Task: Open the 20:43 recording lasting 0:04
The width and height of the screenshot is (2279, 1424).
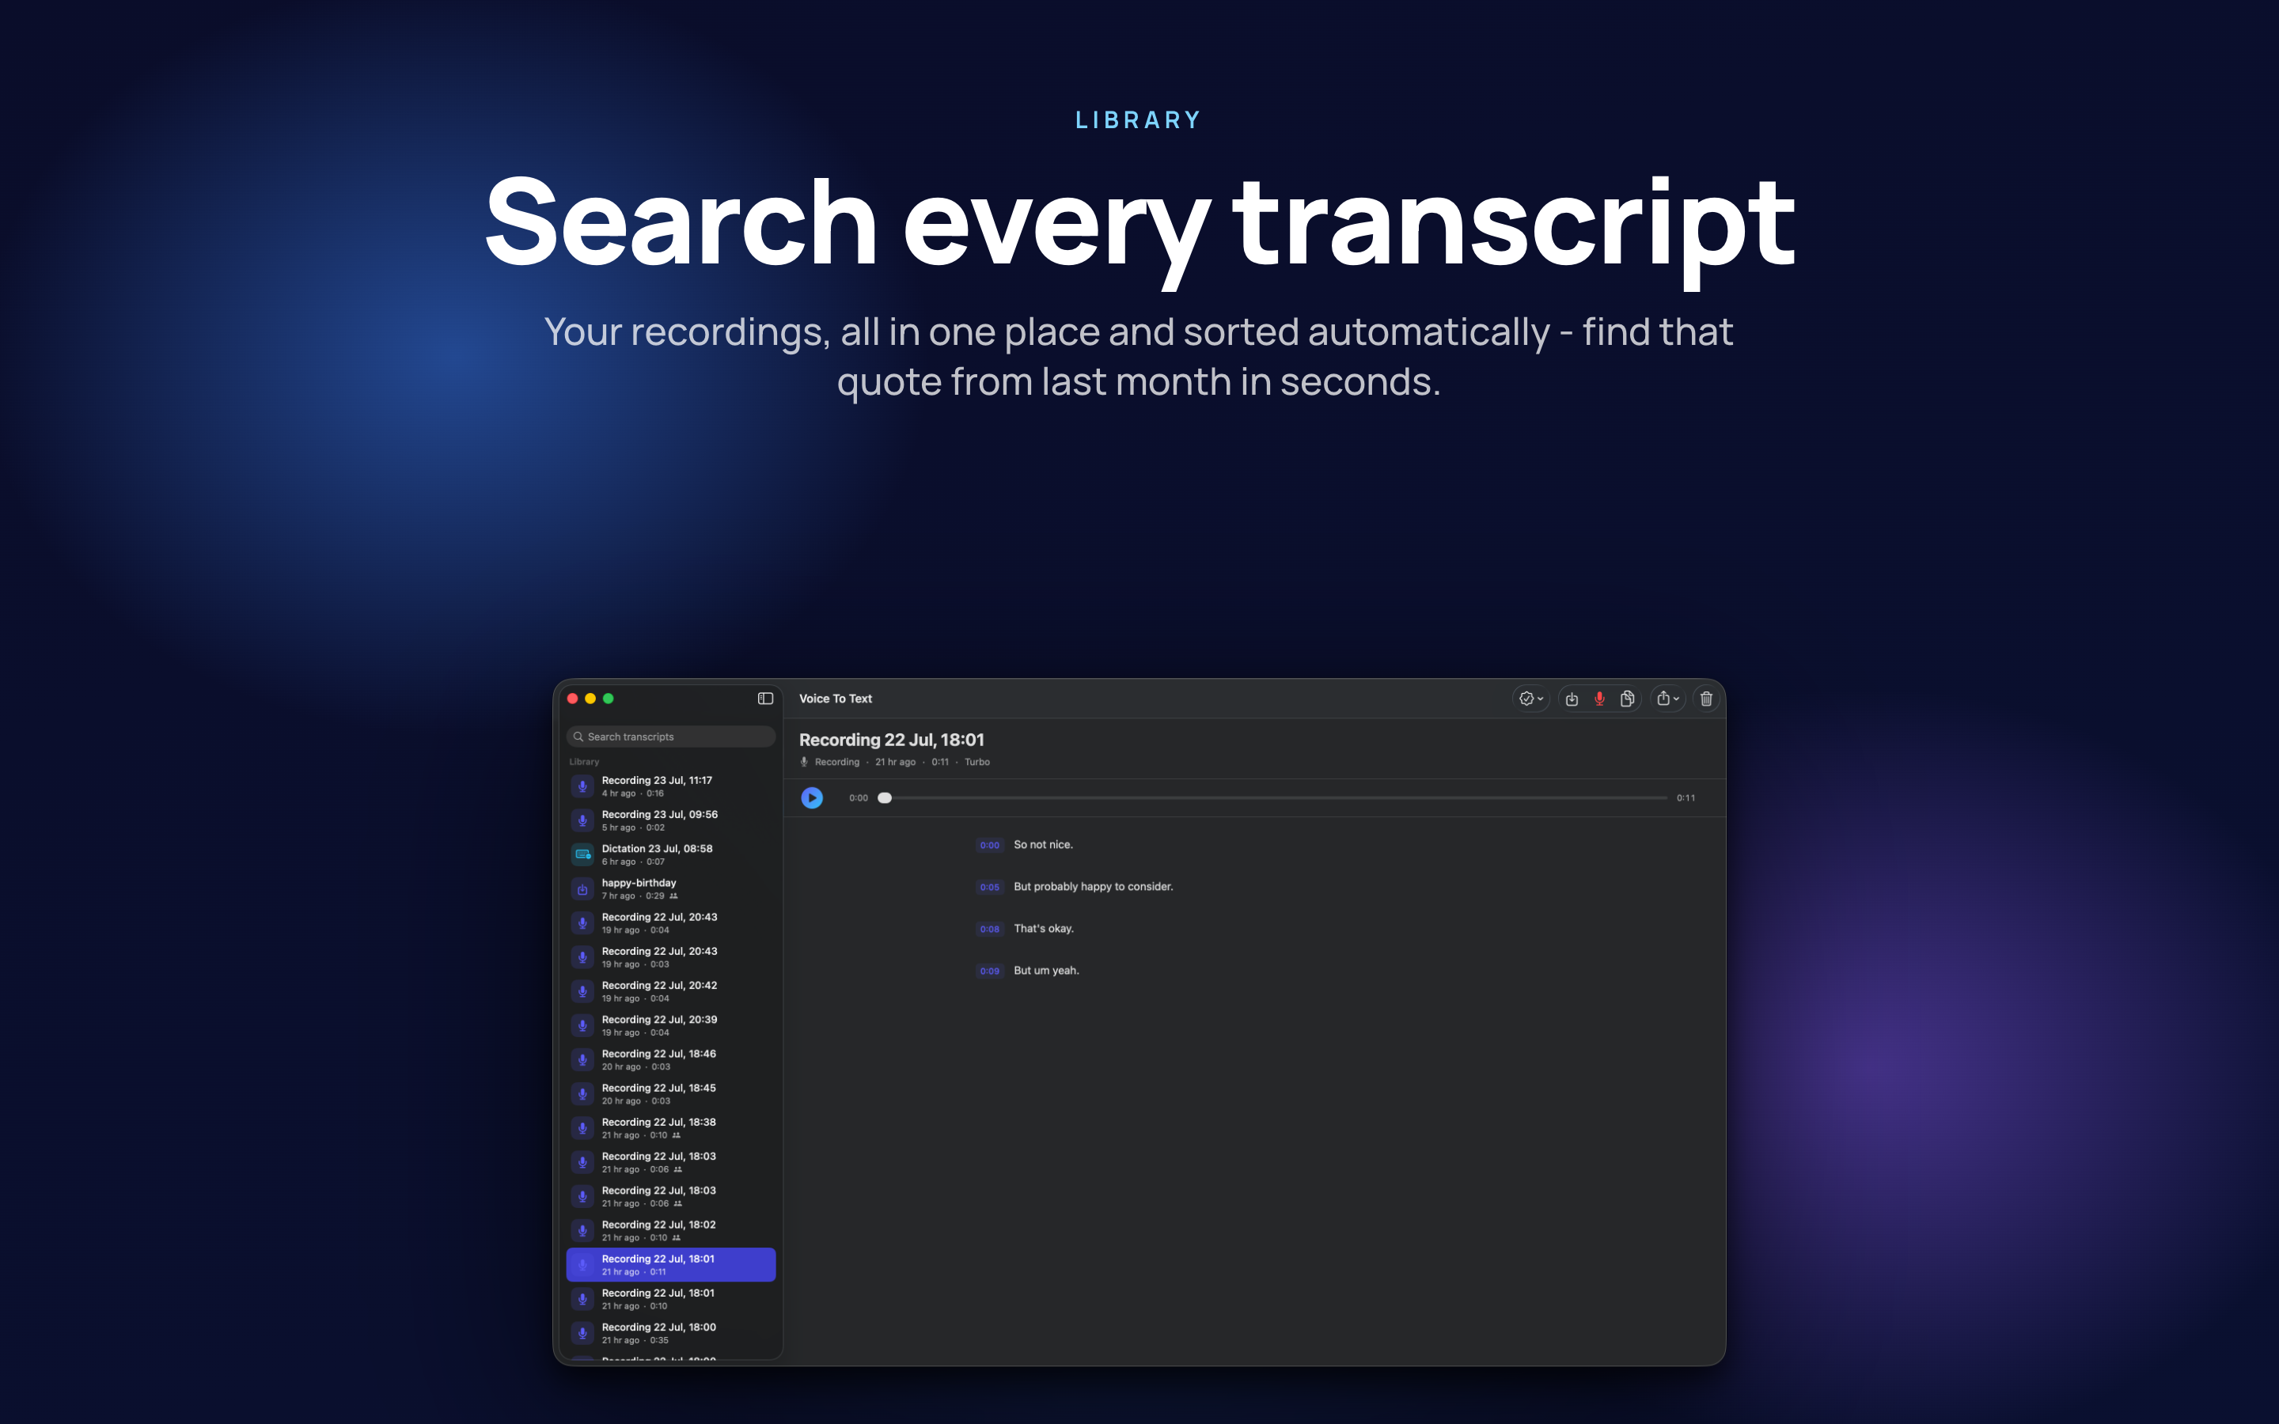Action: tap(670, 923)
